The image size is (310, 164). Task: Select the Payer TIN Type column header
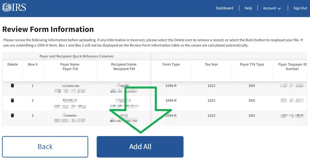pyautogui.click(x=252, y=64)
